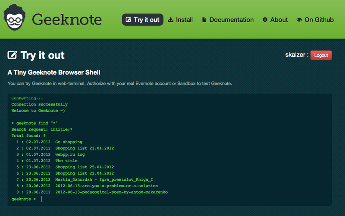Select result 2 Shopping list 22.04.2012
The width and height of the screenshot is (345, 216).
click(x=65, y=148)
